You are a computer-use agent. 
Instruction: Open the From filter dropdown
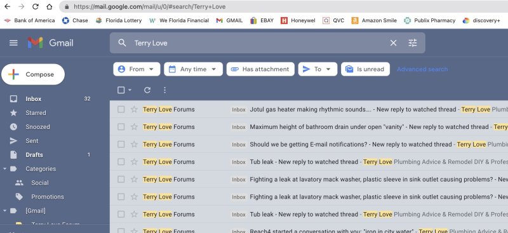(x=137, y=69)
